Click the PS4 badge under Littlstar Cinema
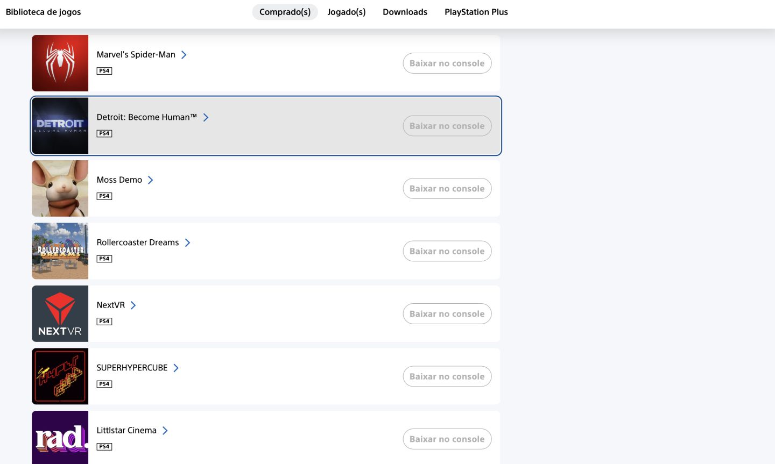 point(104,447)
